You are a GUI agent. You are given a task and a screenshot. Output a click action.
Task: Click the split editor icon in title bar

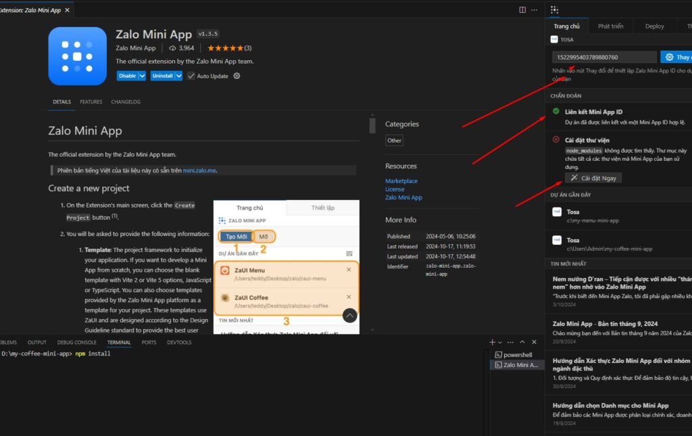(x=522, y=9)
